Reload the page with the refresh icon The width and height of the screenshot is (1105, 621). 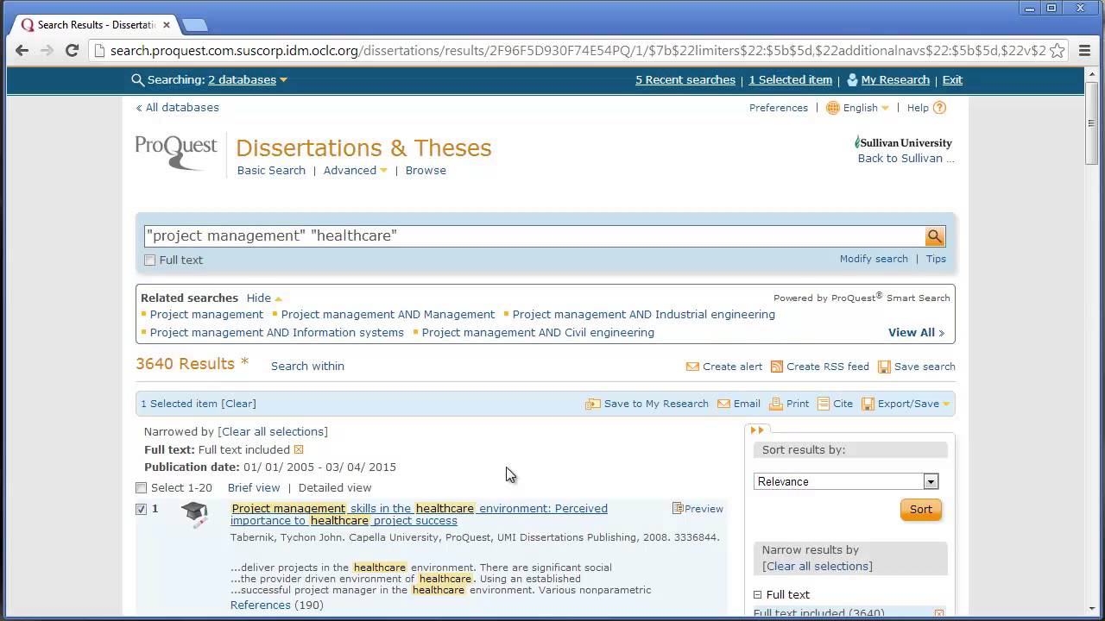[73, 50]
